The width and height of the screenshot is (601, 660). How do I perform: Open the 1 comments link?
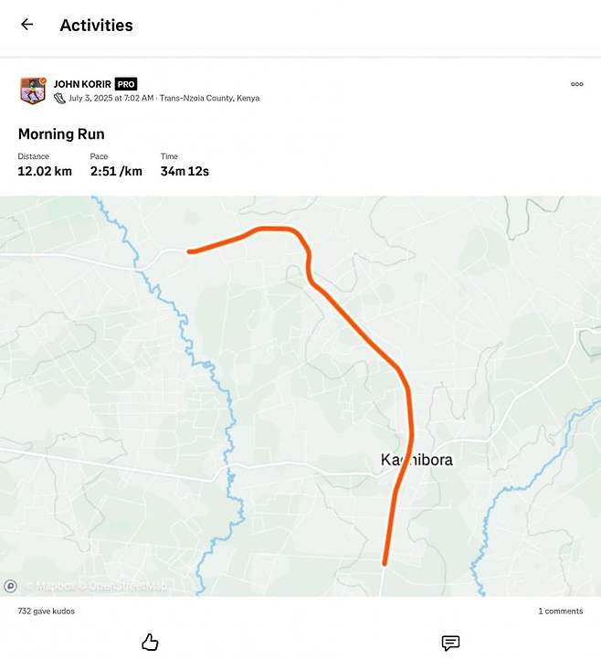(561, 611)
